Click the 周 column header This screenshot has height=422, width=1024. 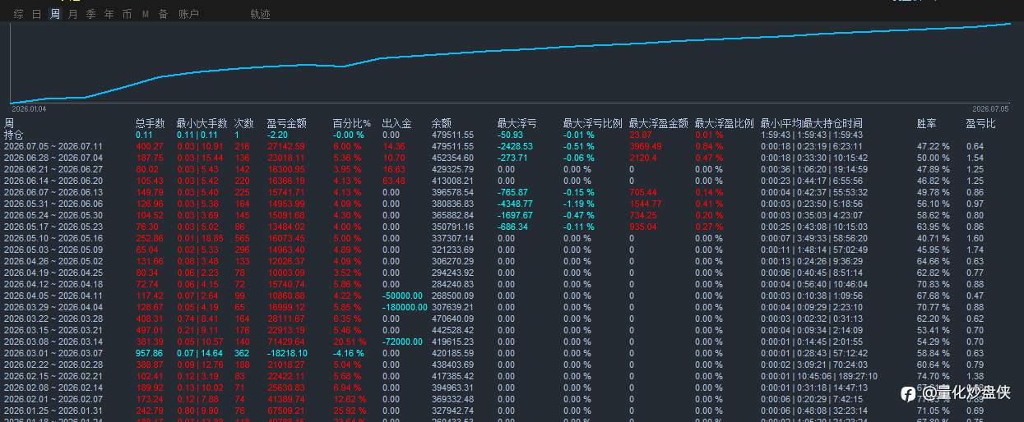[9, 123]
